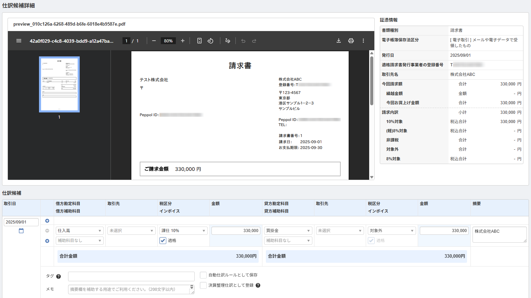The image size is (531, 298).
Task: Show help tooltip next to タグ
Action: click(x=59, y=276)
